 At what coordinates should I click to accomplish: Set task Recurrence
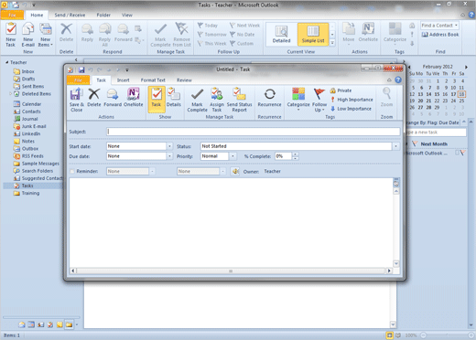269,98
